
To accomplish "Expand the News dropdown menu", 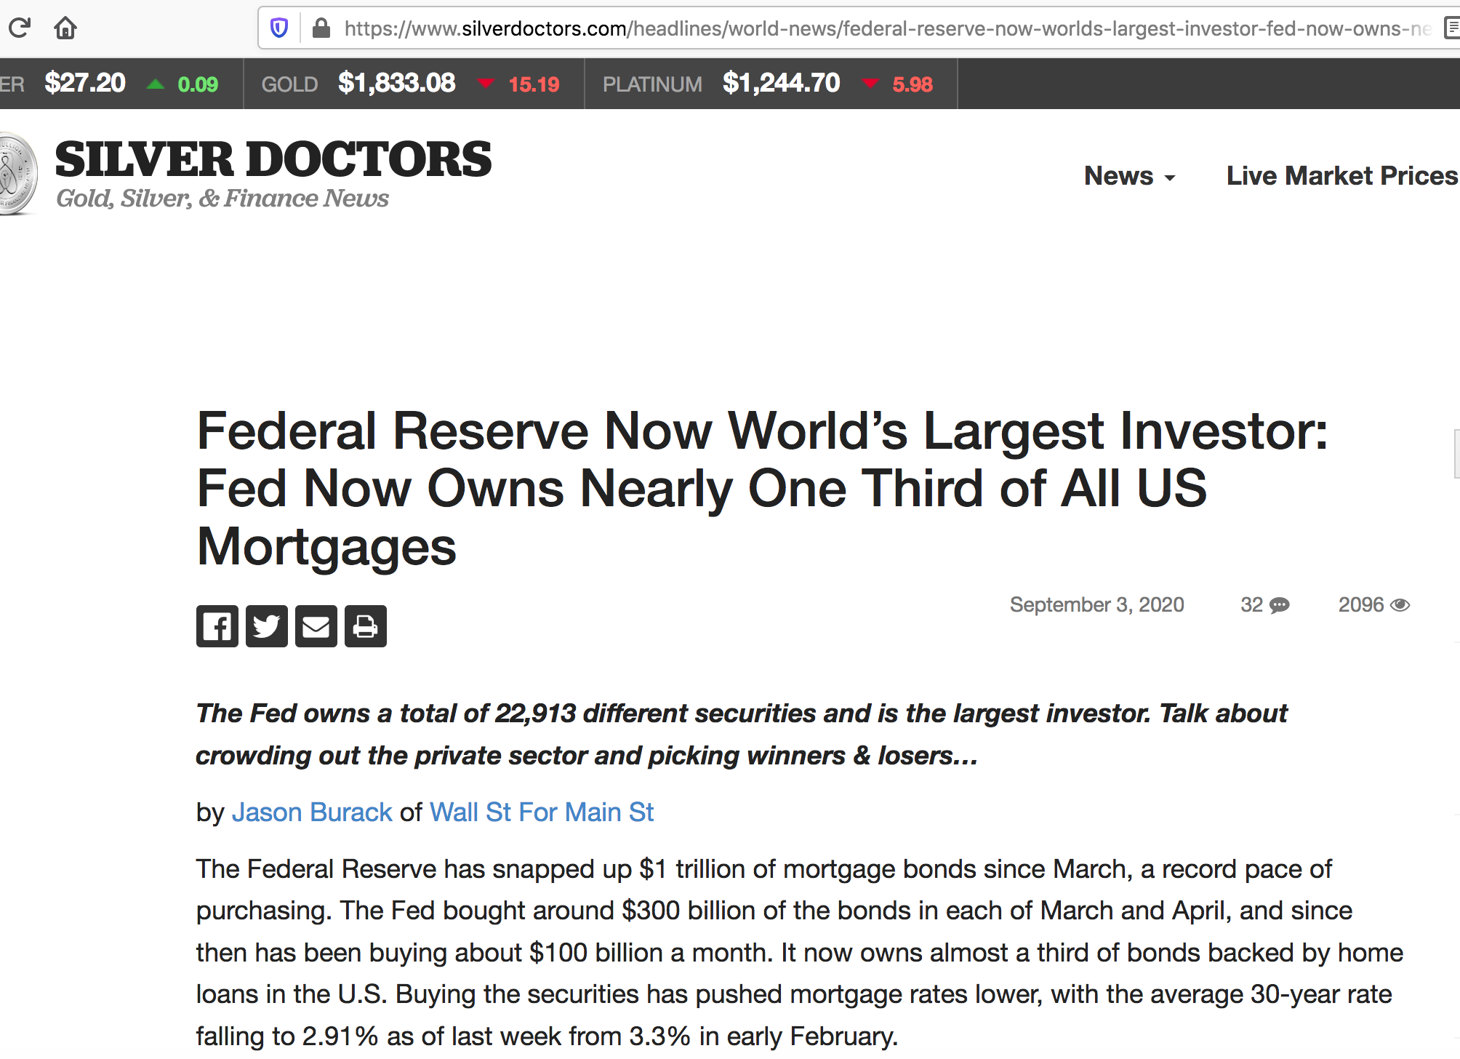I will tap(1129, 176).
